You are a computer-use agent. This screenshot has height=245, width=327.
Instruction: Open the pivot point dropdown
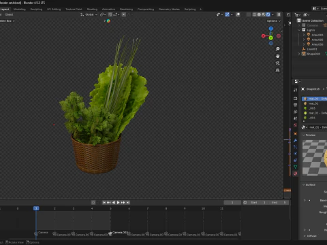coord(103,14)
